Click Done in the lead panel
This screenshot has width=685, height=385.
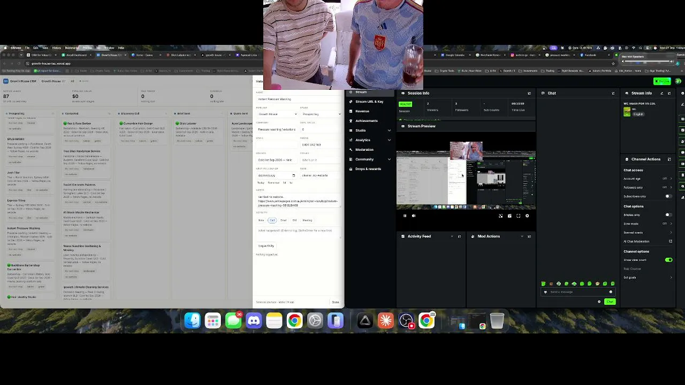click(335, 302)
